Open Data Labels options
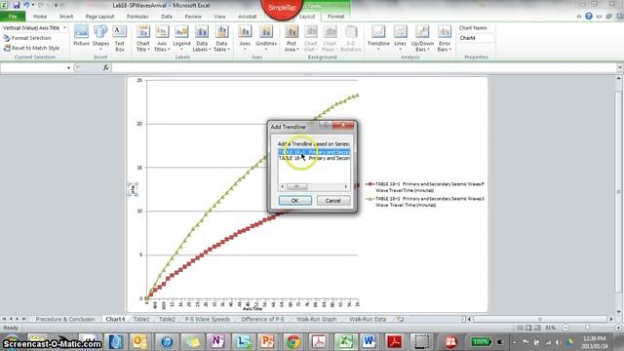Screen dimensions: 624x351 click(202, 38)
